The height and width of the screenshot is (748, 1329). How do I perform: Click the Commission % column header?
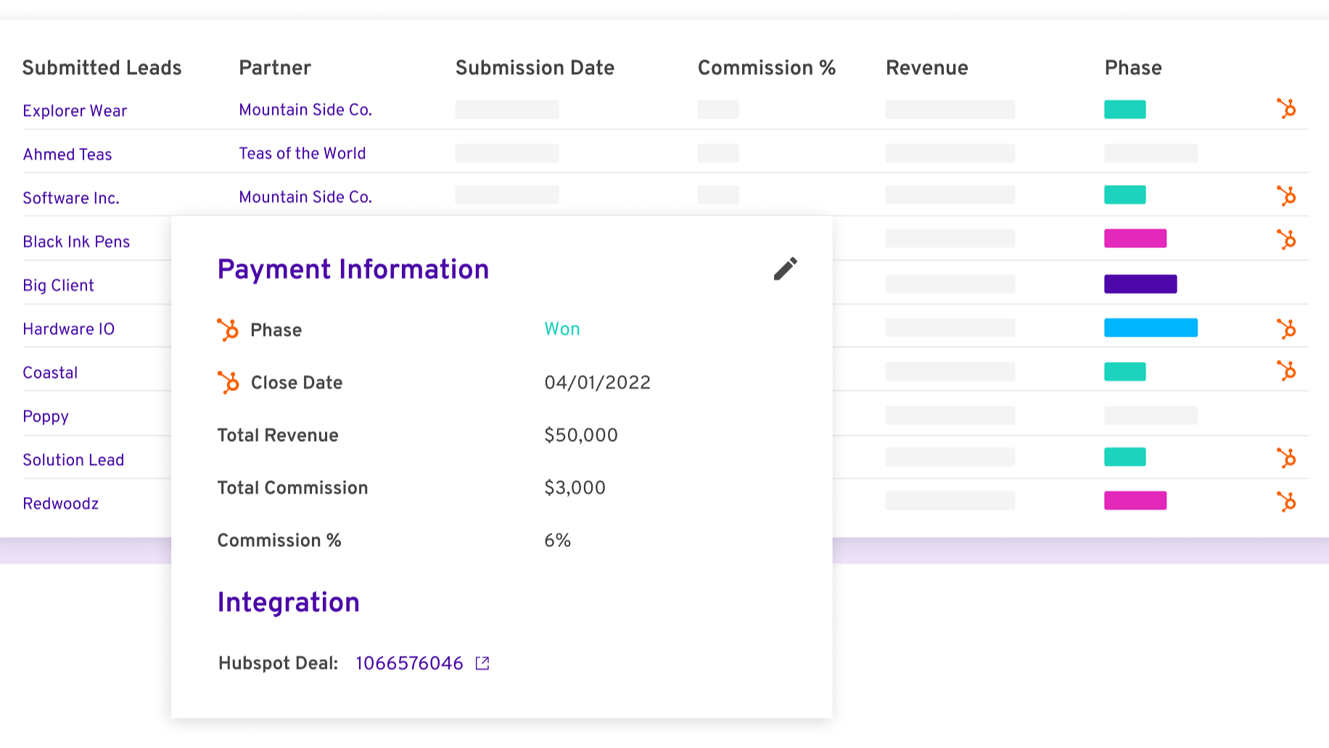767,67
